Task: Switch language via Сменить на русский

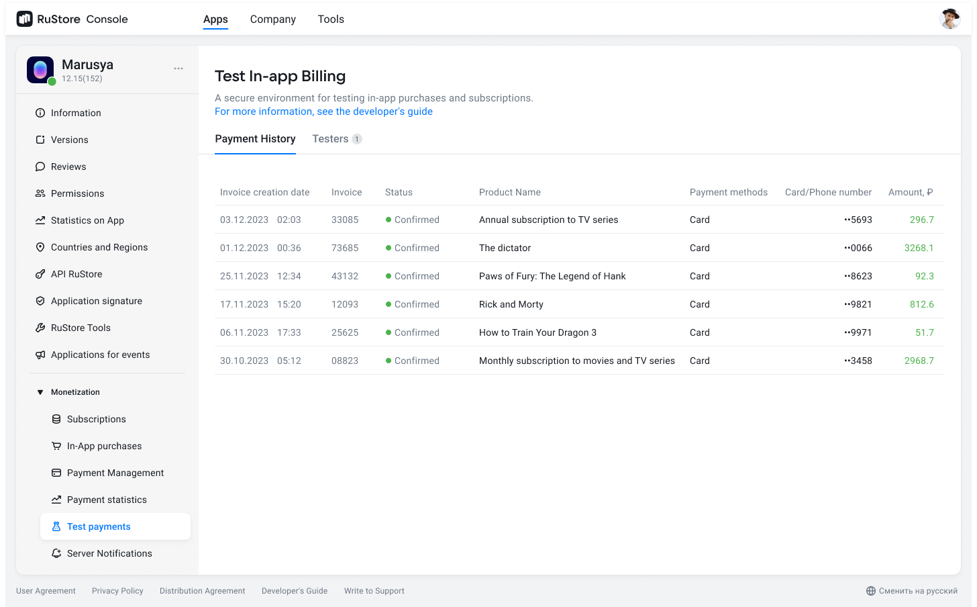Action: coord(918,591)
